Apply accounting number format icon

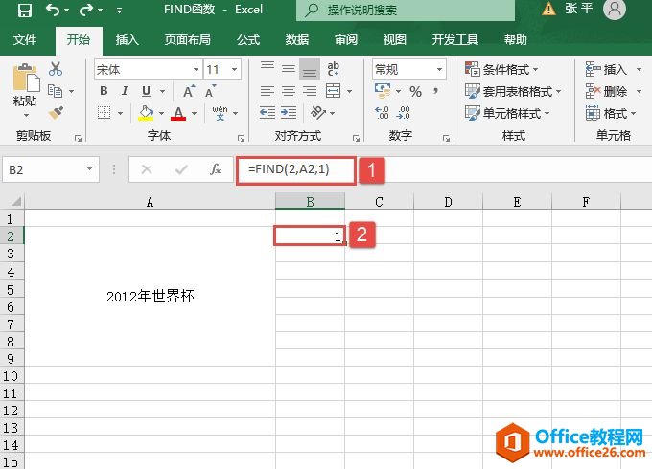coord(383,91)
